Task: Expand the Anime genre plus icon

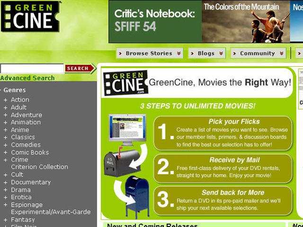Action: point(6,130)
